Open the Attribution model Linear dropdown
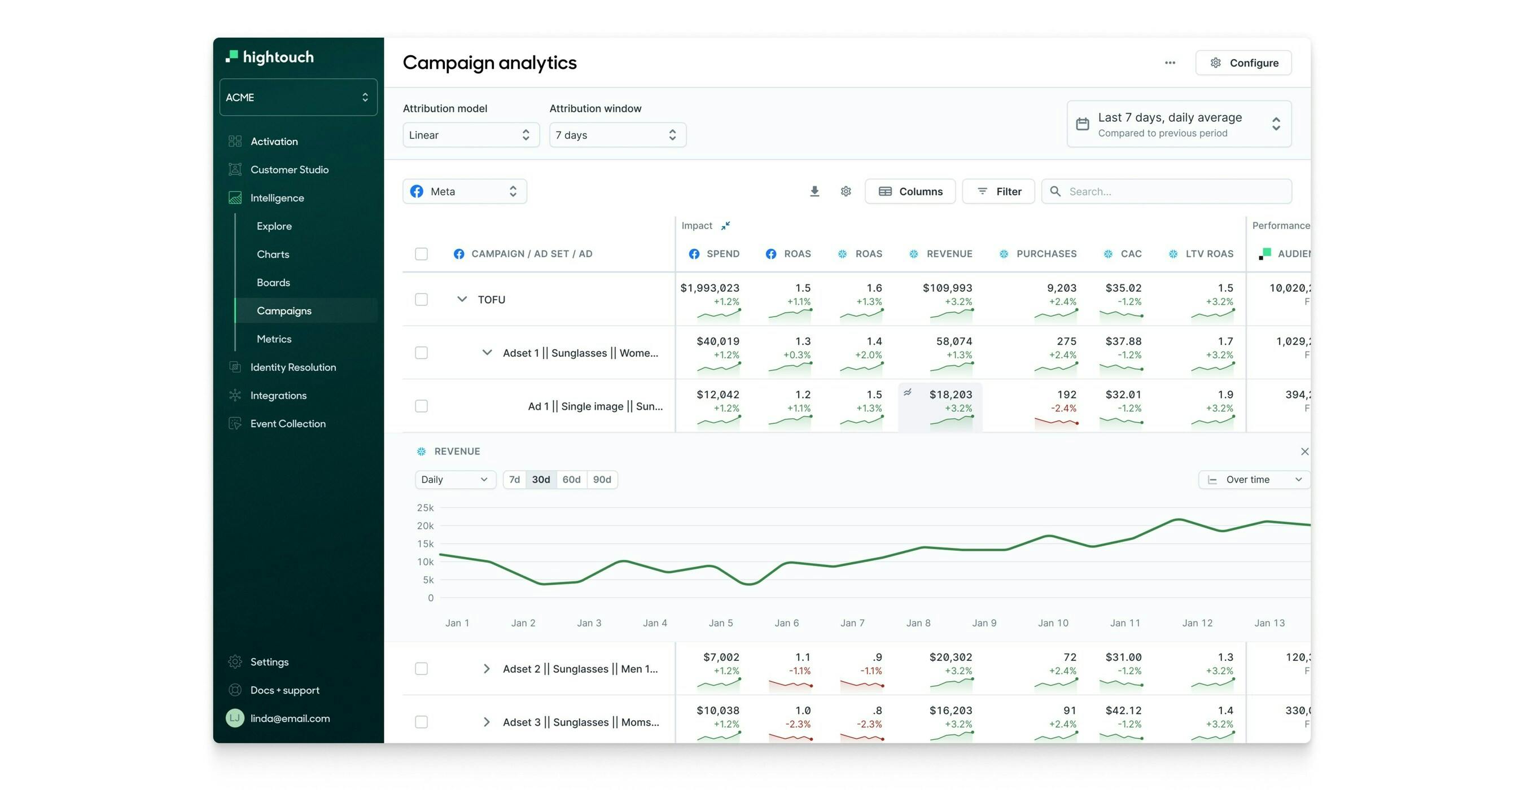The image size is (1524, 798). point(471,135)
